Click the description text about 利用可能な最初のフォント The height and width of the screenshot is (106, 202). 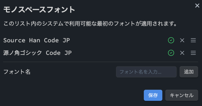pyautogui.click(x=90, y=24)
